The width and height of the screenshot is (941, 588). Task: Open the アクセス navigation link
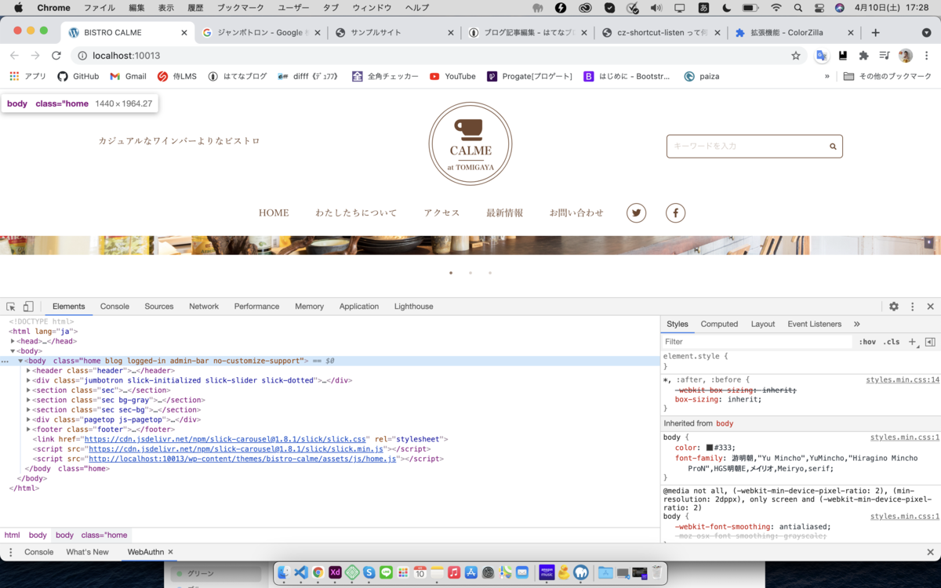(441, 213)
